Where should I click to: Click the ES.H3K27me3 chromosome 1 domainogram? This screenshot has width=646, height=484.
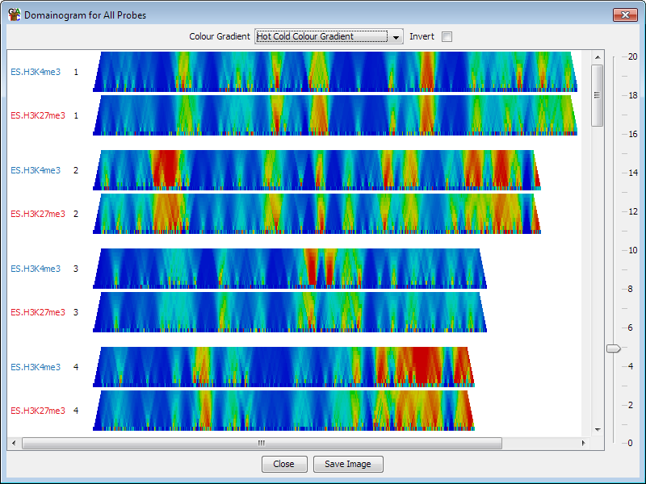click(335, 115)
